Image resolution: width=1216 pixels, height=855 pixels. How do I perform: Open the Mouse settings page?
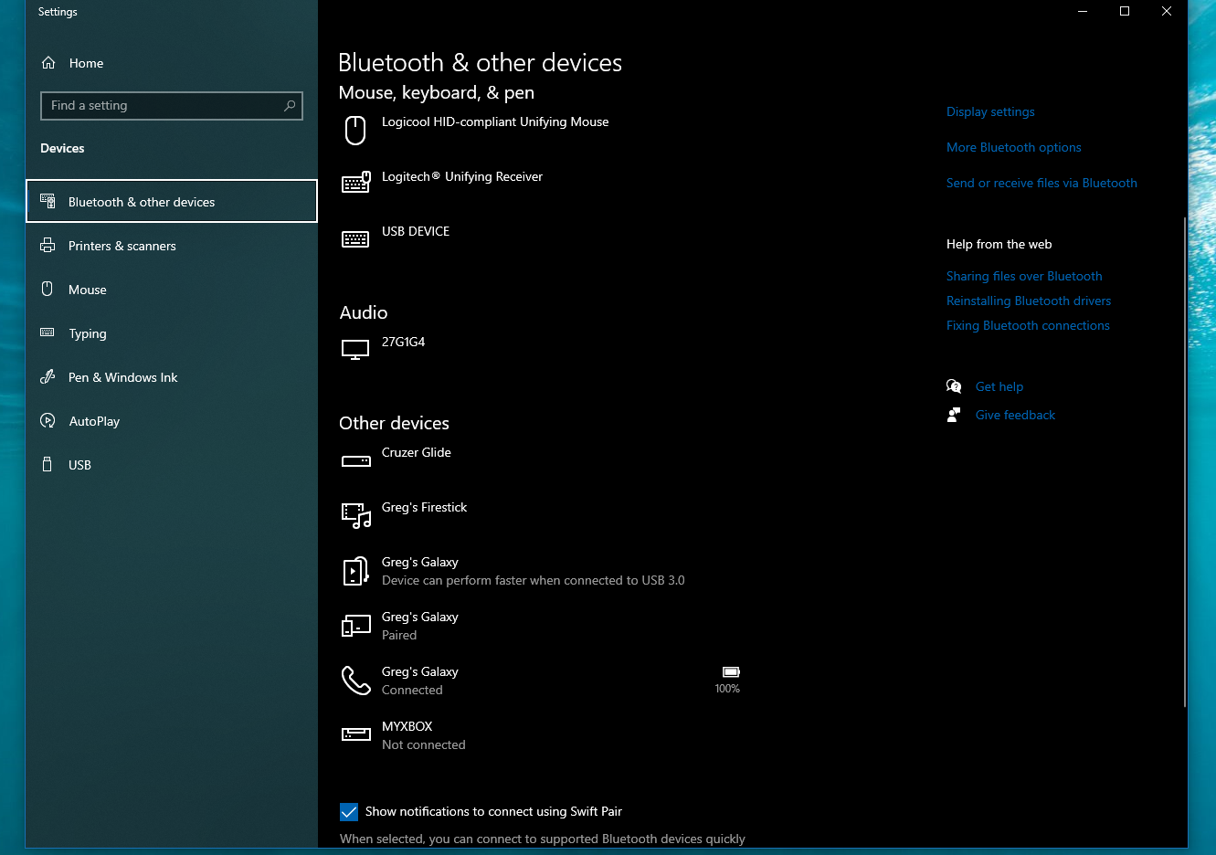[x=172, y=290]
